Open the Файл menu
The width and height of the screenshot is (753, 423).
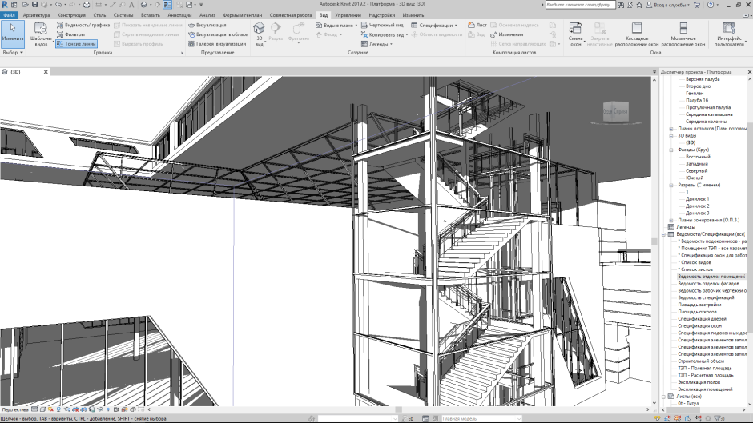[x=9, y=15]
